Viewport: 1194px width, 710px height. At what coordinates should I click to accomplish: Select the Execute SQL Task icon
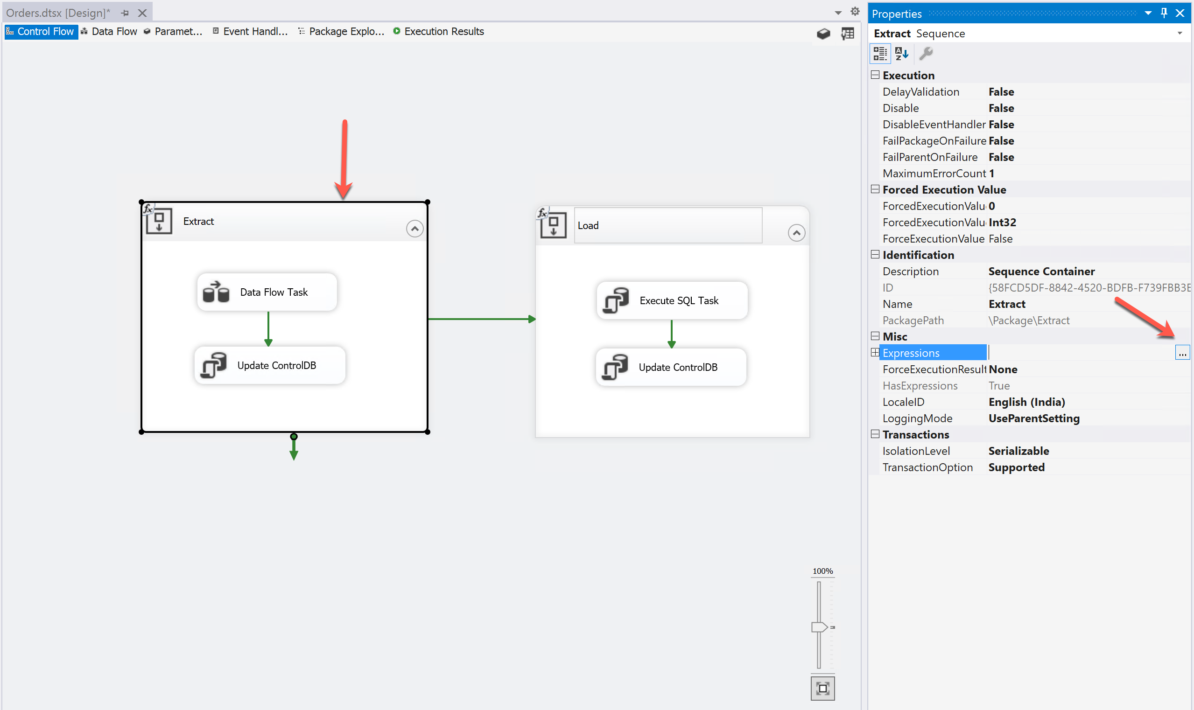click(x=616, y=300)
